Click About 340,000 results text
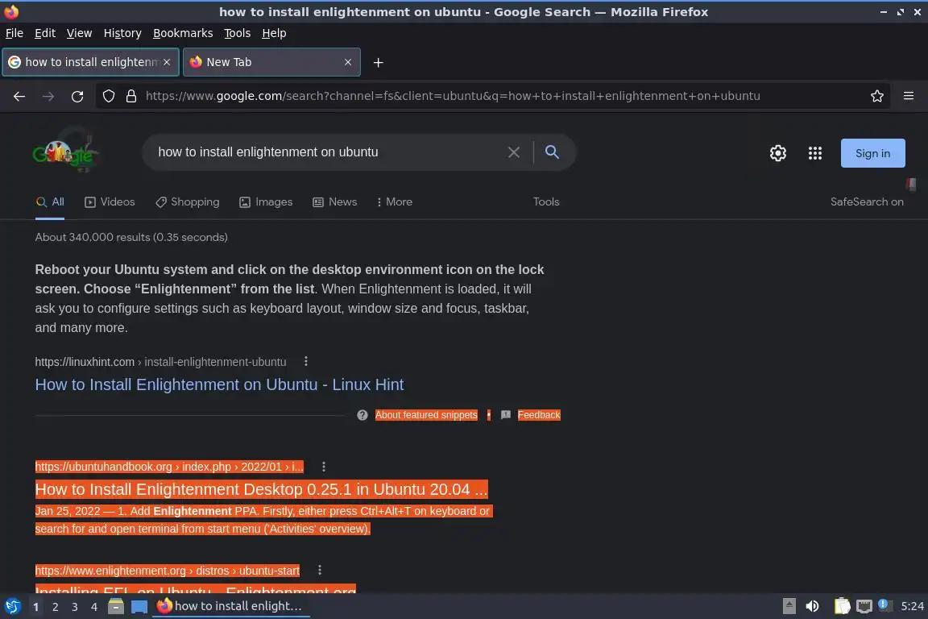The height and width of the screenshot is (619, 928). click(x=131, y=238)
